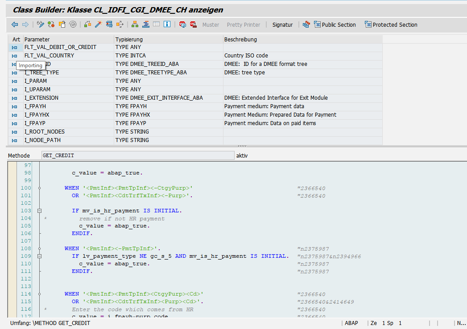Click the icon left of Public Section

pos(306,24)
